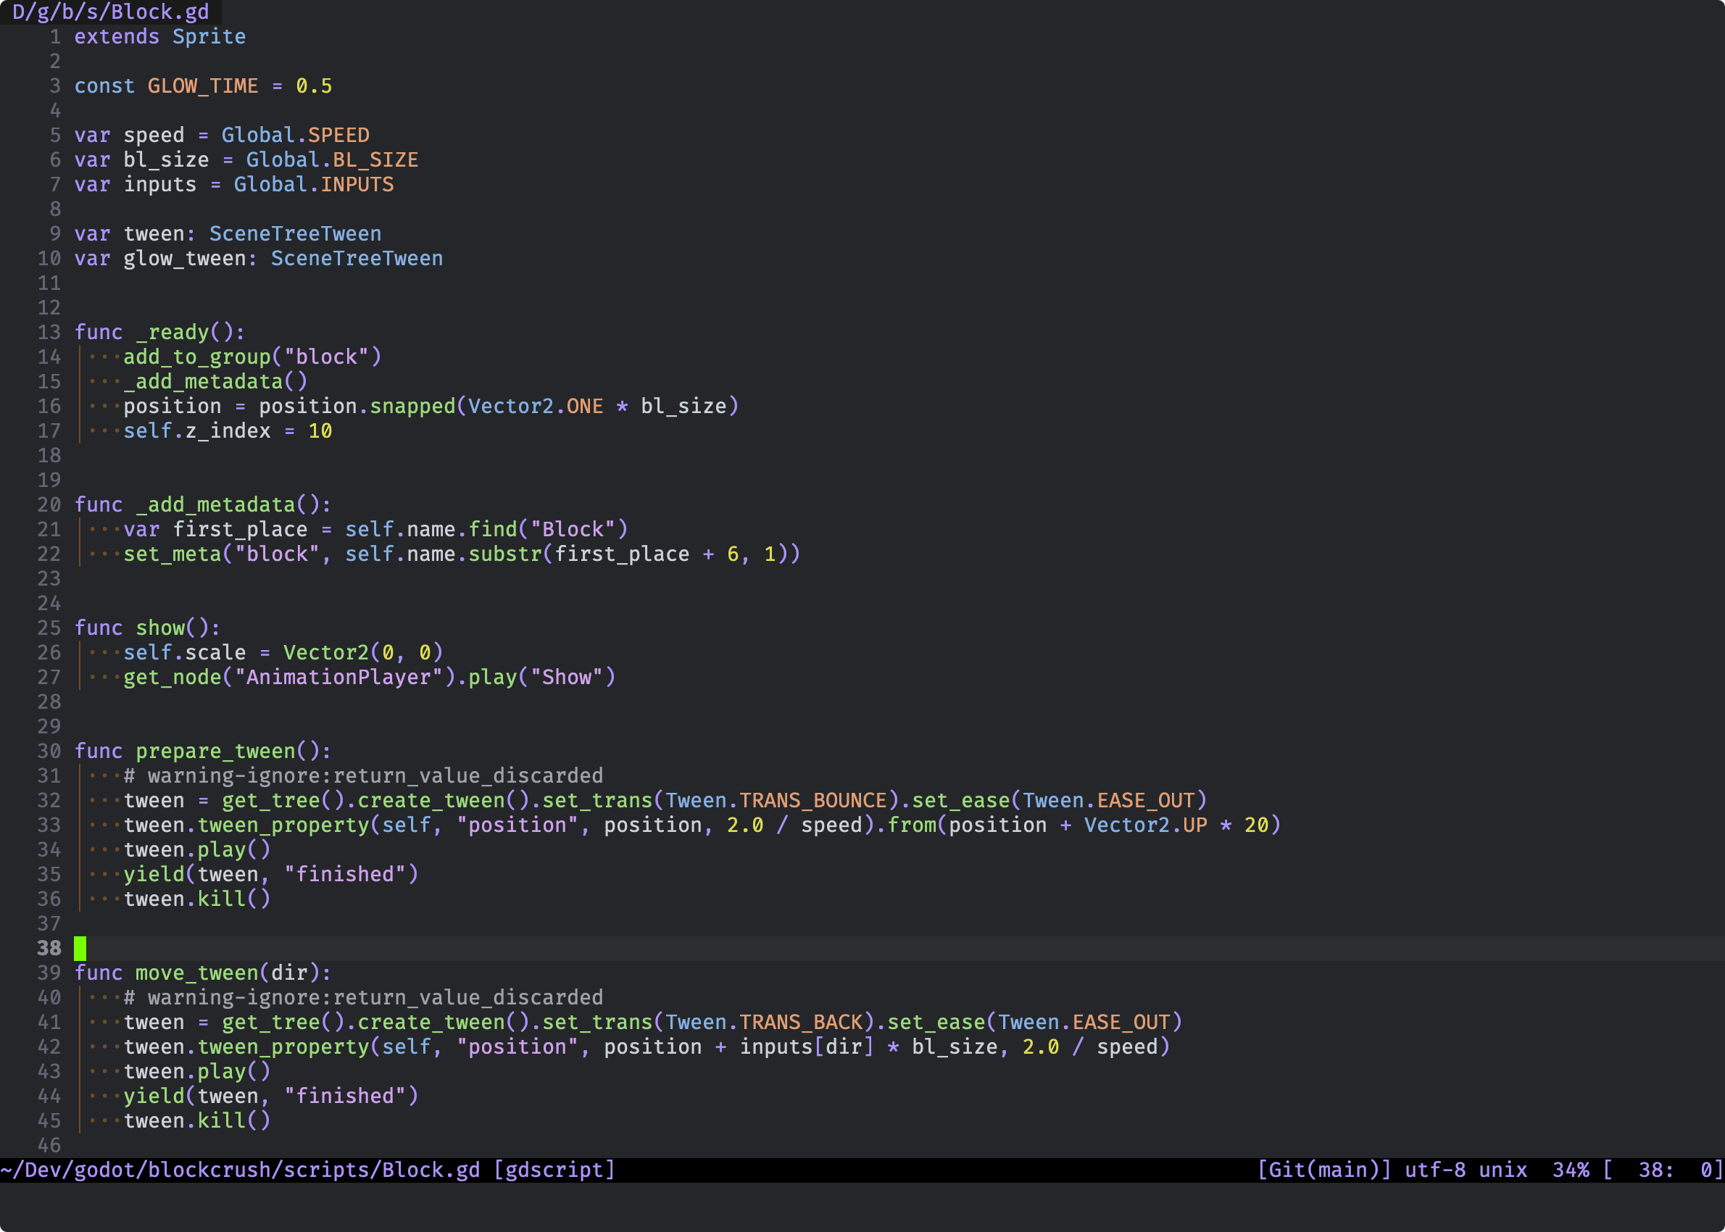Click 'yield(tween, "finished")' on line 35

click(271, 875)
